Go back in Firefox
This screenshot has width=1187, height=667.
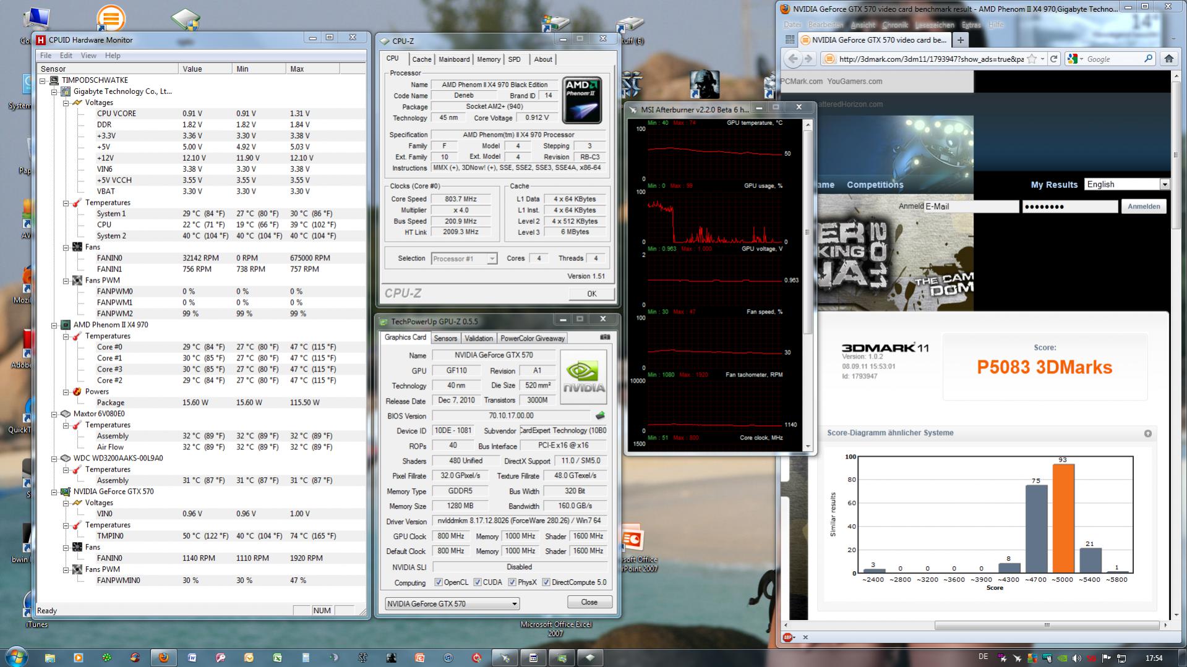click(x=792, y=59)
